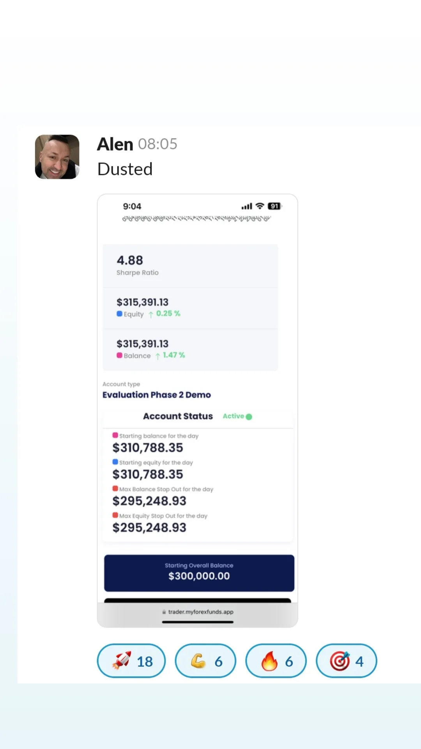
Task: Click the battery indicator showing 91
Action: (x=274, y=206)
